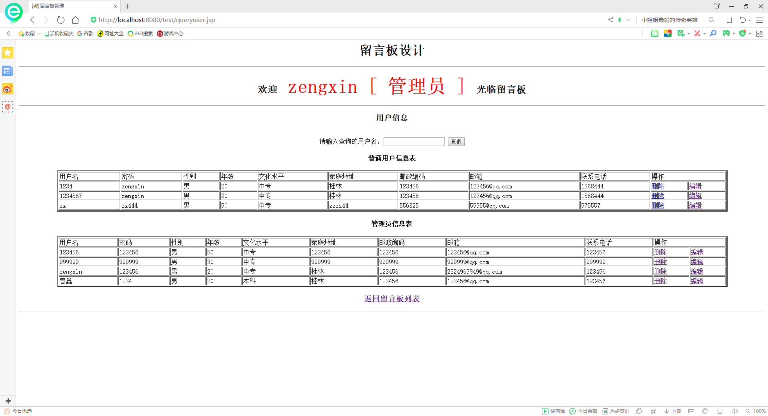
Task: Open 360搜索 bookmark
Action: (x=140, y=34)
